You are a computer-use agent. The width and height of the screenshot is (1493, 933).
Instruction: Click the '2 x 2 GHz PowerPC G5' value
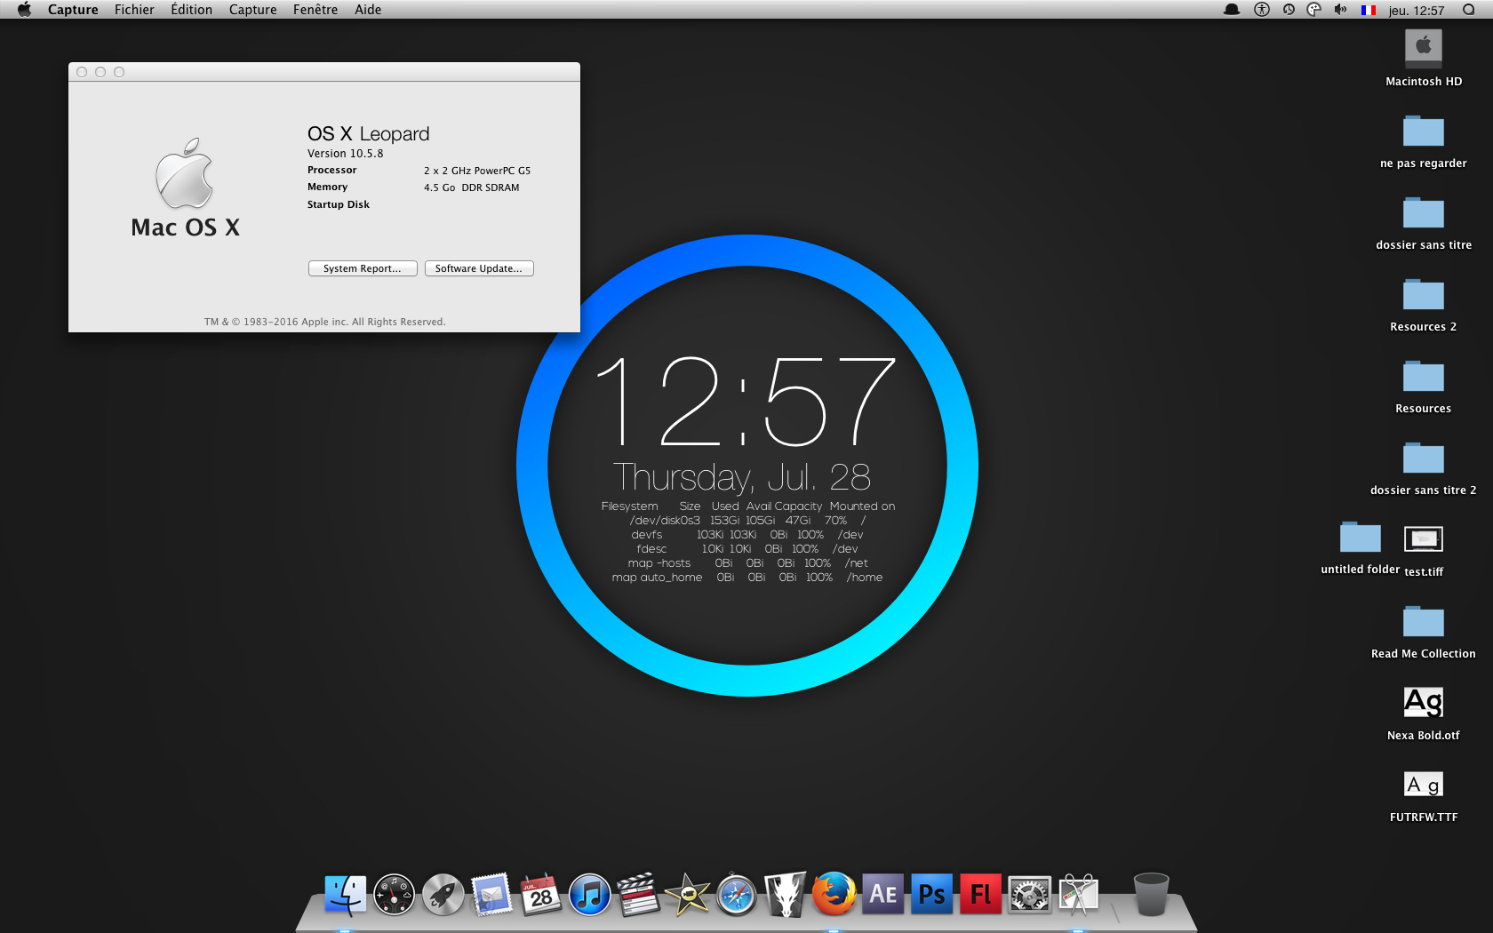click(x=477, y=171)
